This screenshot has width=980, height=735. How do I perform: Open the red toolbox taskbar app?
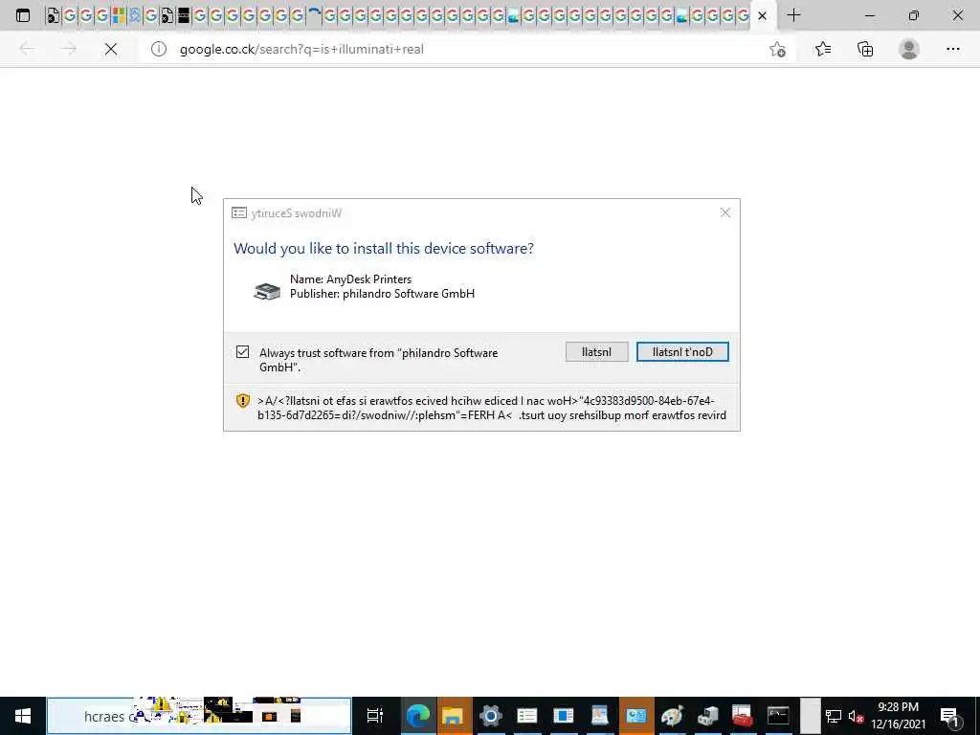pos(742,716)
